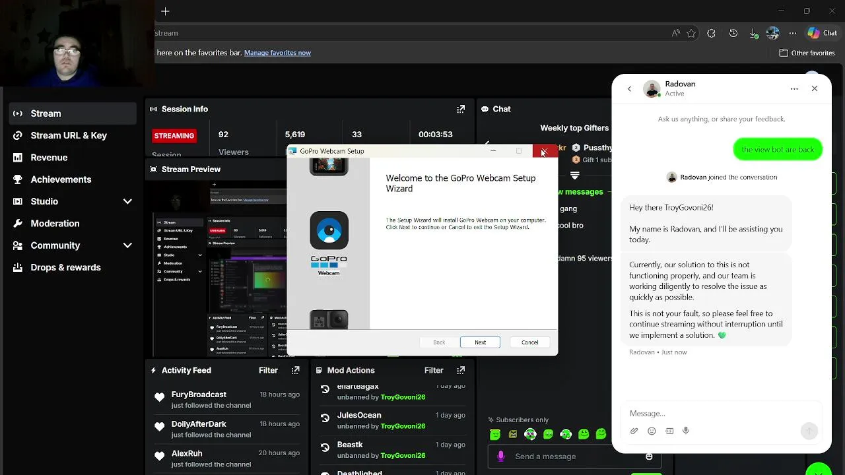Open Copilot Chat button in toolbar
The height and width of the screenshot is (475, 845).
tap(823, 33)
